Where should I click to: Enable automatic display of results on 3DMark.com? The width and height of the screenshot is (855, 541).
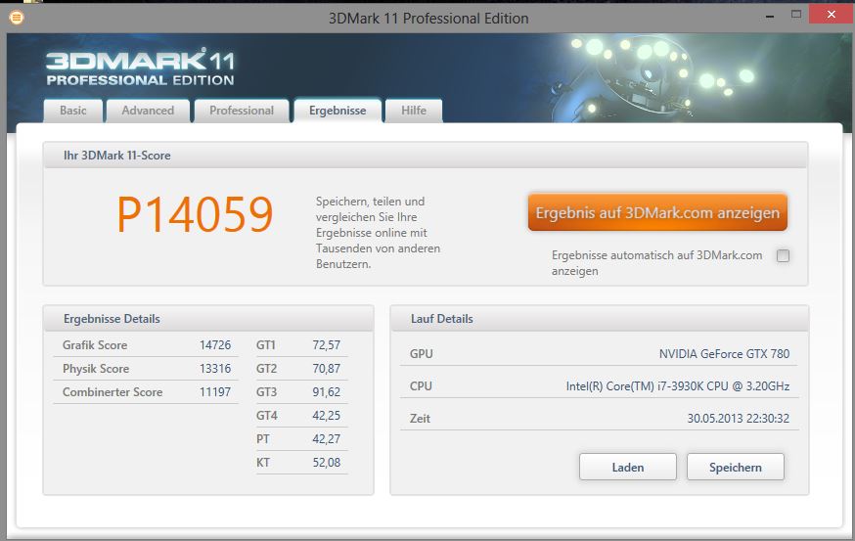tap(783, 255)
